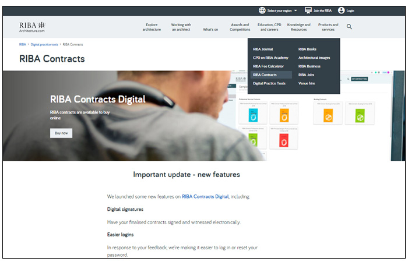Open the Education, CPD and careers menu
408x265 pixels.
coord(269,27)
